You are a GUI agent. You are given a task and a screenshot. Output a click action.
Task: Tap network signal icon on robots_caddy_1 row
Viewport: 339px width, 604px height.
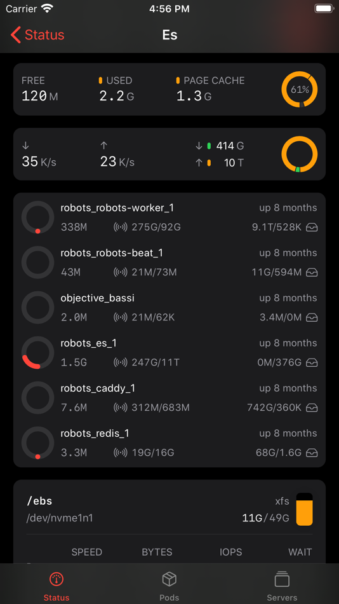tap(121, 408)
